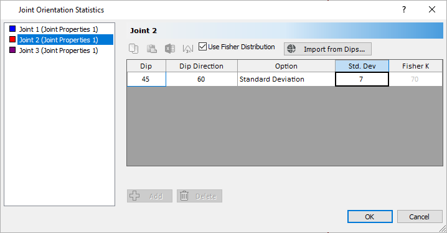
Task: Select Joint 3 (Joint Properties 1) in list
Action: coord(59,50)
